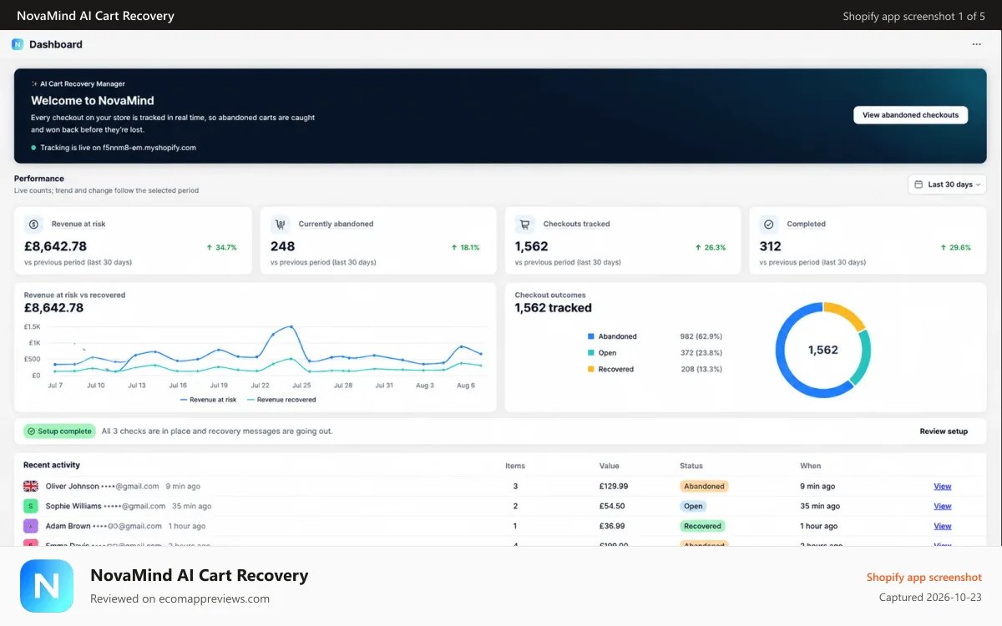Click the Currently abandoned cart icon
This screenshot has height=626, width=1002.
click(x=281, y=224)
